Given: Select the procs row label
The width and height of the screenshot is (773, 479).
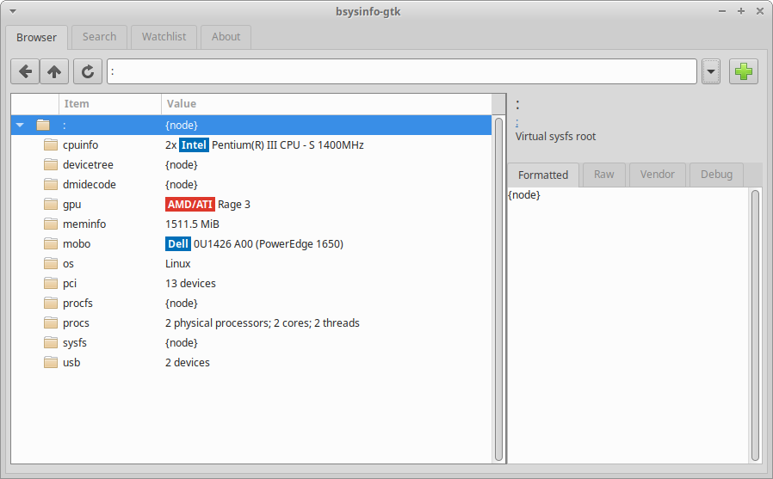Looking at the screenshot, I should (76, 323).
